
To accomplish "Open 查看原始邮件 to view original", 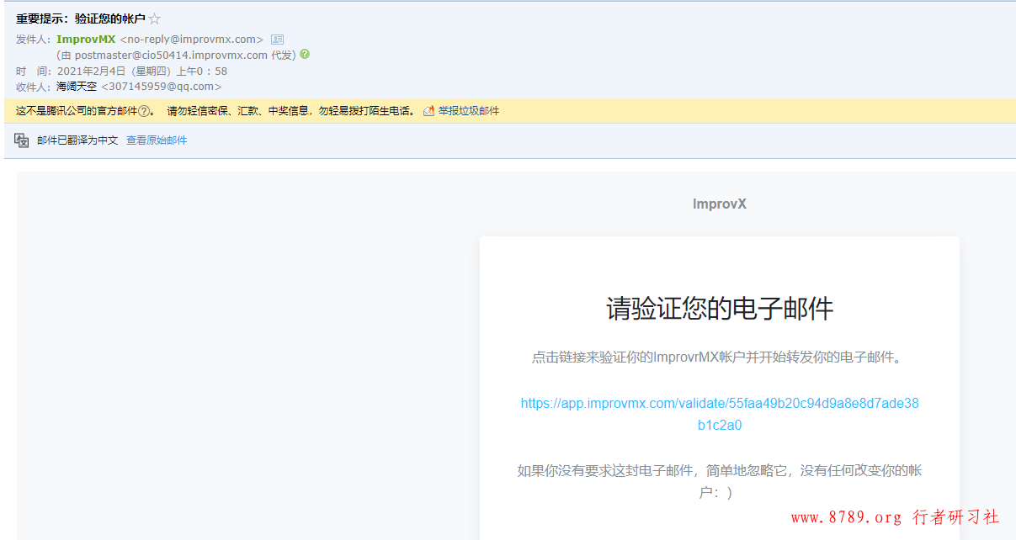I will click(x=157, y=140).
